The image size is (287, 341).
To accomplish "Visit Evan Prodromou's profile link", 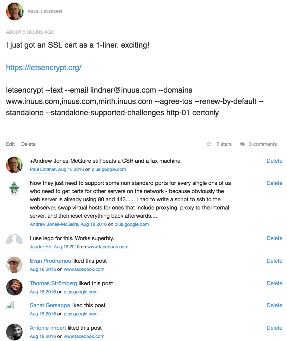I will (x=50, y=261).
